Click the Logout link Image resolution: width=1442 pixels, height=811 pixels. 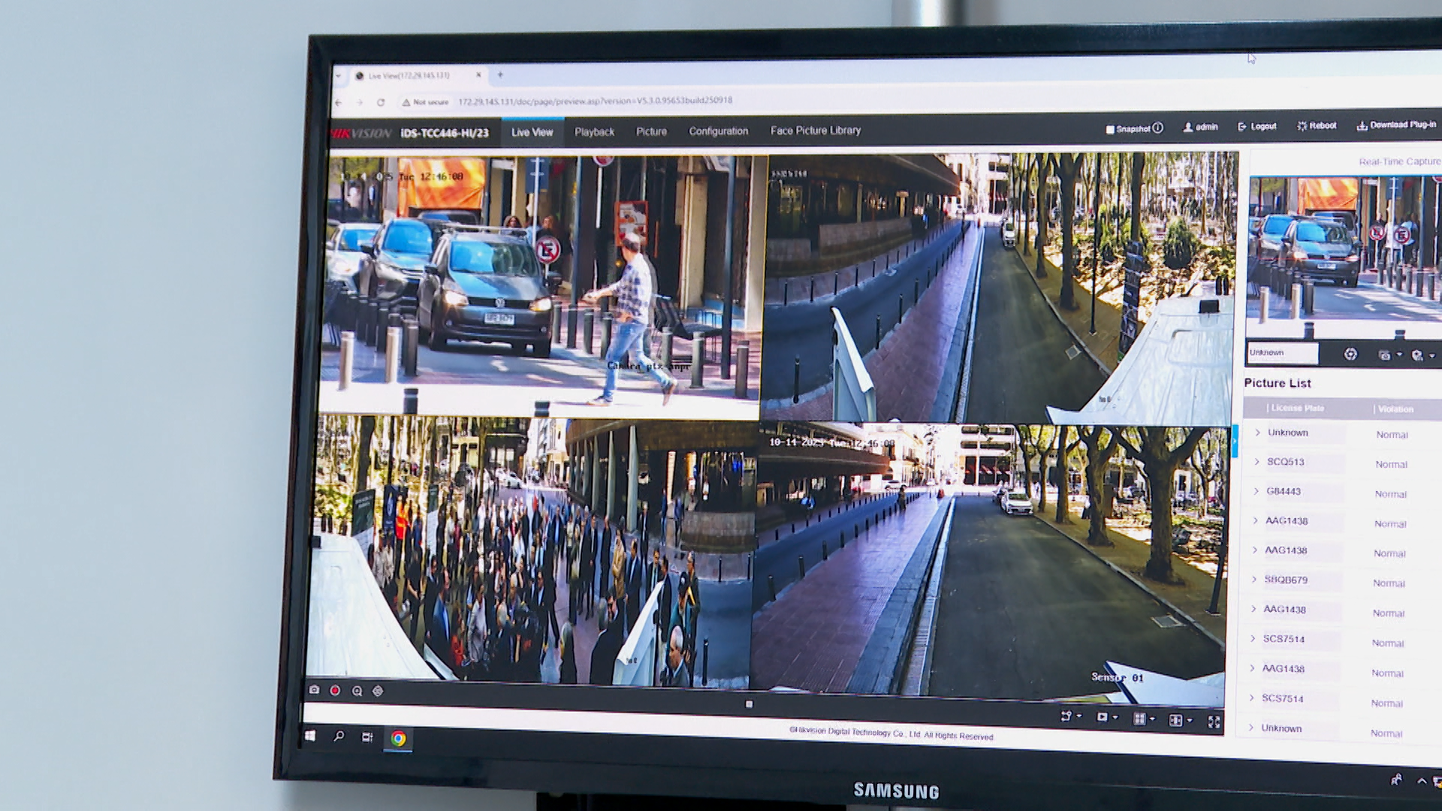pyautogui.click(x=1257, y=126)
